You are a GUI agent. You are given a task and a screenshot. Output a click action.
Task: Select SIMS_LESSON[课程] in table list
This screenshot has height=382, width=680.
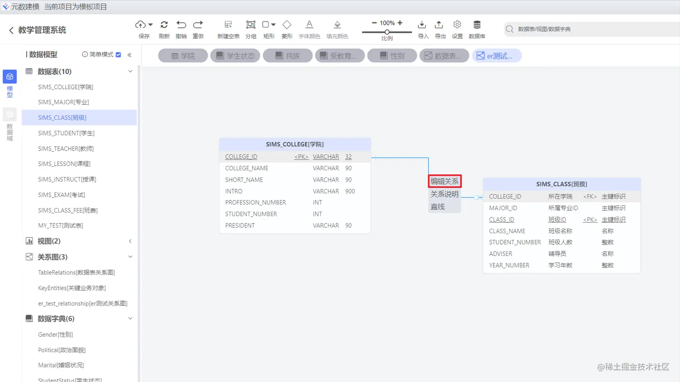point(64,164)
